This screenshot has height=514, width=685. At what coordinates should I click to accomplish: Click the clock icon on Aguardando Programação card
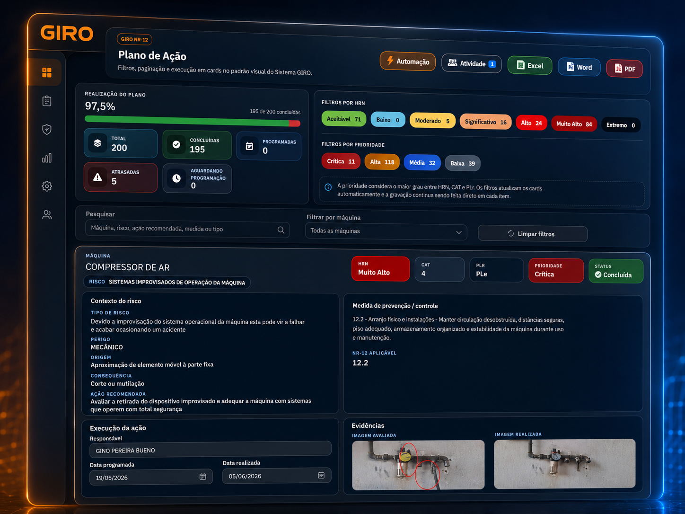pyautogui.click(x=176, y=178)
